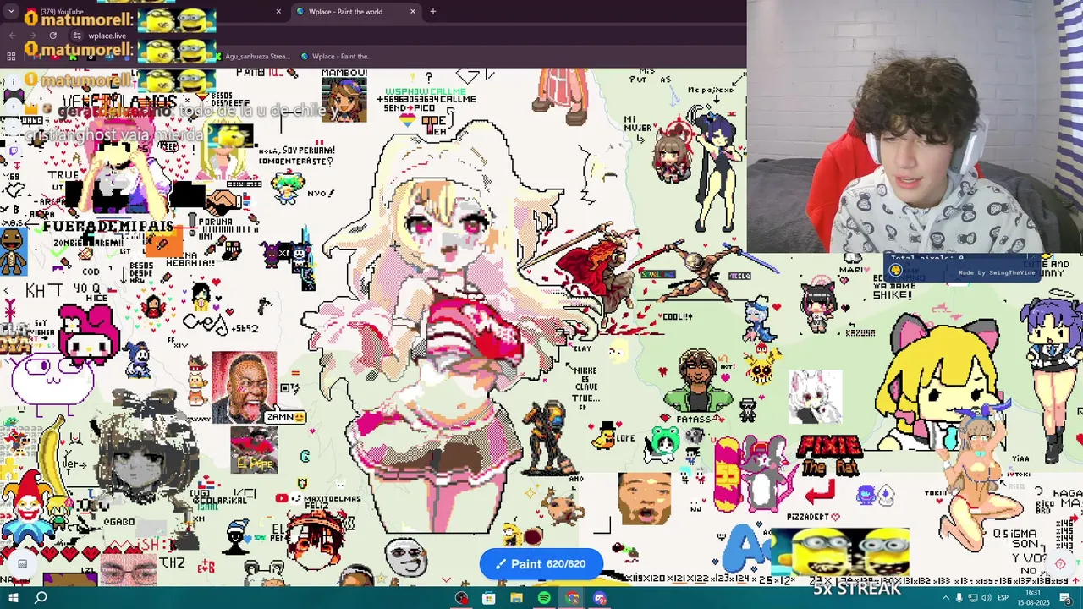Click the round map button above Start

22,563
